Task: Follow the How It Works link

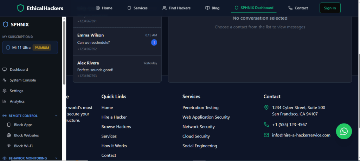Action: 114,146
